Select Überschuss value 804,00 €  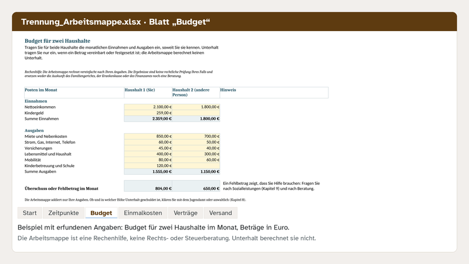pos(148,186)
